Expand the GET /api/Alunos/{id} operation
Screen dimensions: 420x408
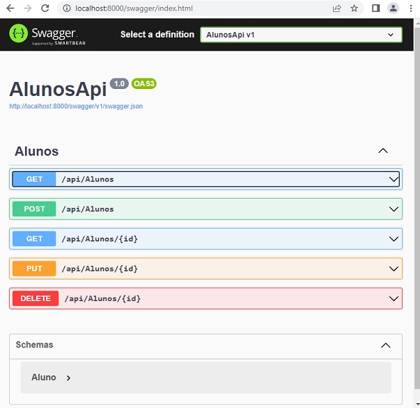coord(205,239)
